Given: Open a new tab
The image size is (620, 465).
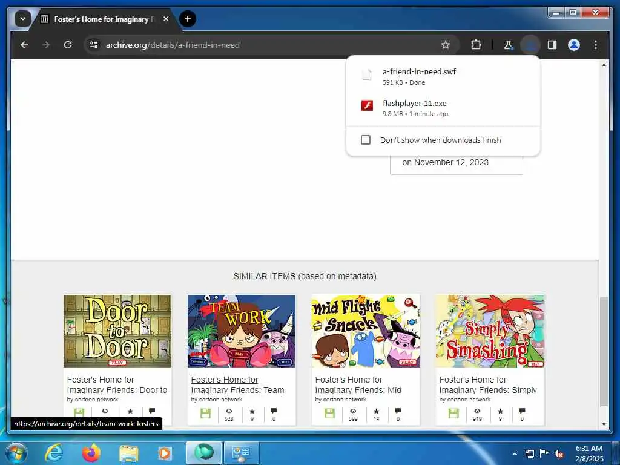Looking at the screenshot, I should tap(188, 19).
